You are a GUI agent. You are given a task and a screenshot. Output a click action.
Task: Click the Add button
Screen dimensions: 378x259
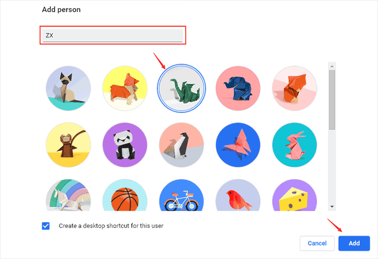click(x=354, y=243)
